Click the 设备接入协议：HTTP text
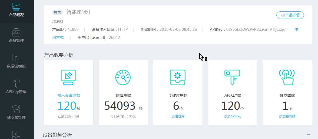318x139 pixels. [110, 29]
